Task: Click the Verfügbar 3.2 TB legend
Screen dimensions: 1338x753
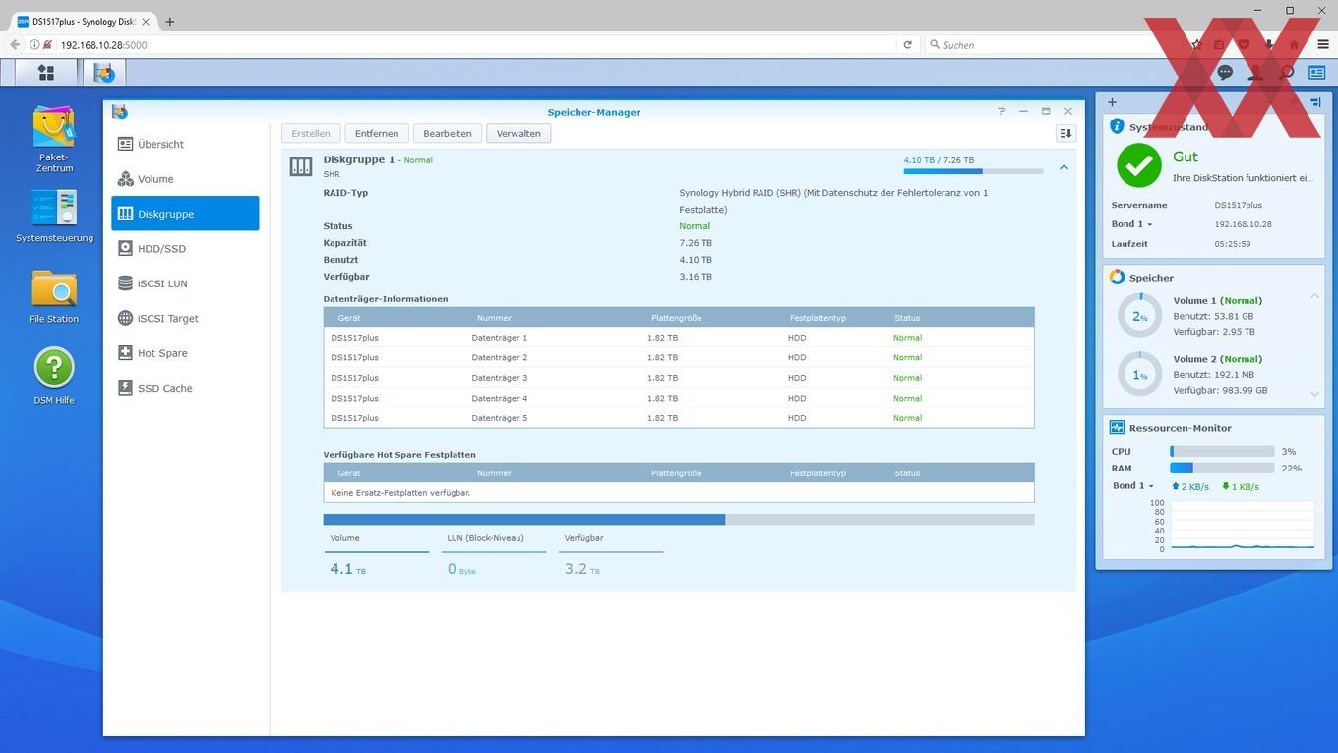Action: (x=611, y=557)
